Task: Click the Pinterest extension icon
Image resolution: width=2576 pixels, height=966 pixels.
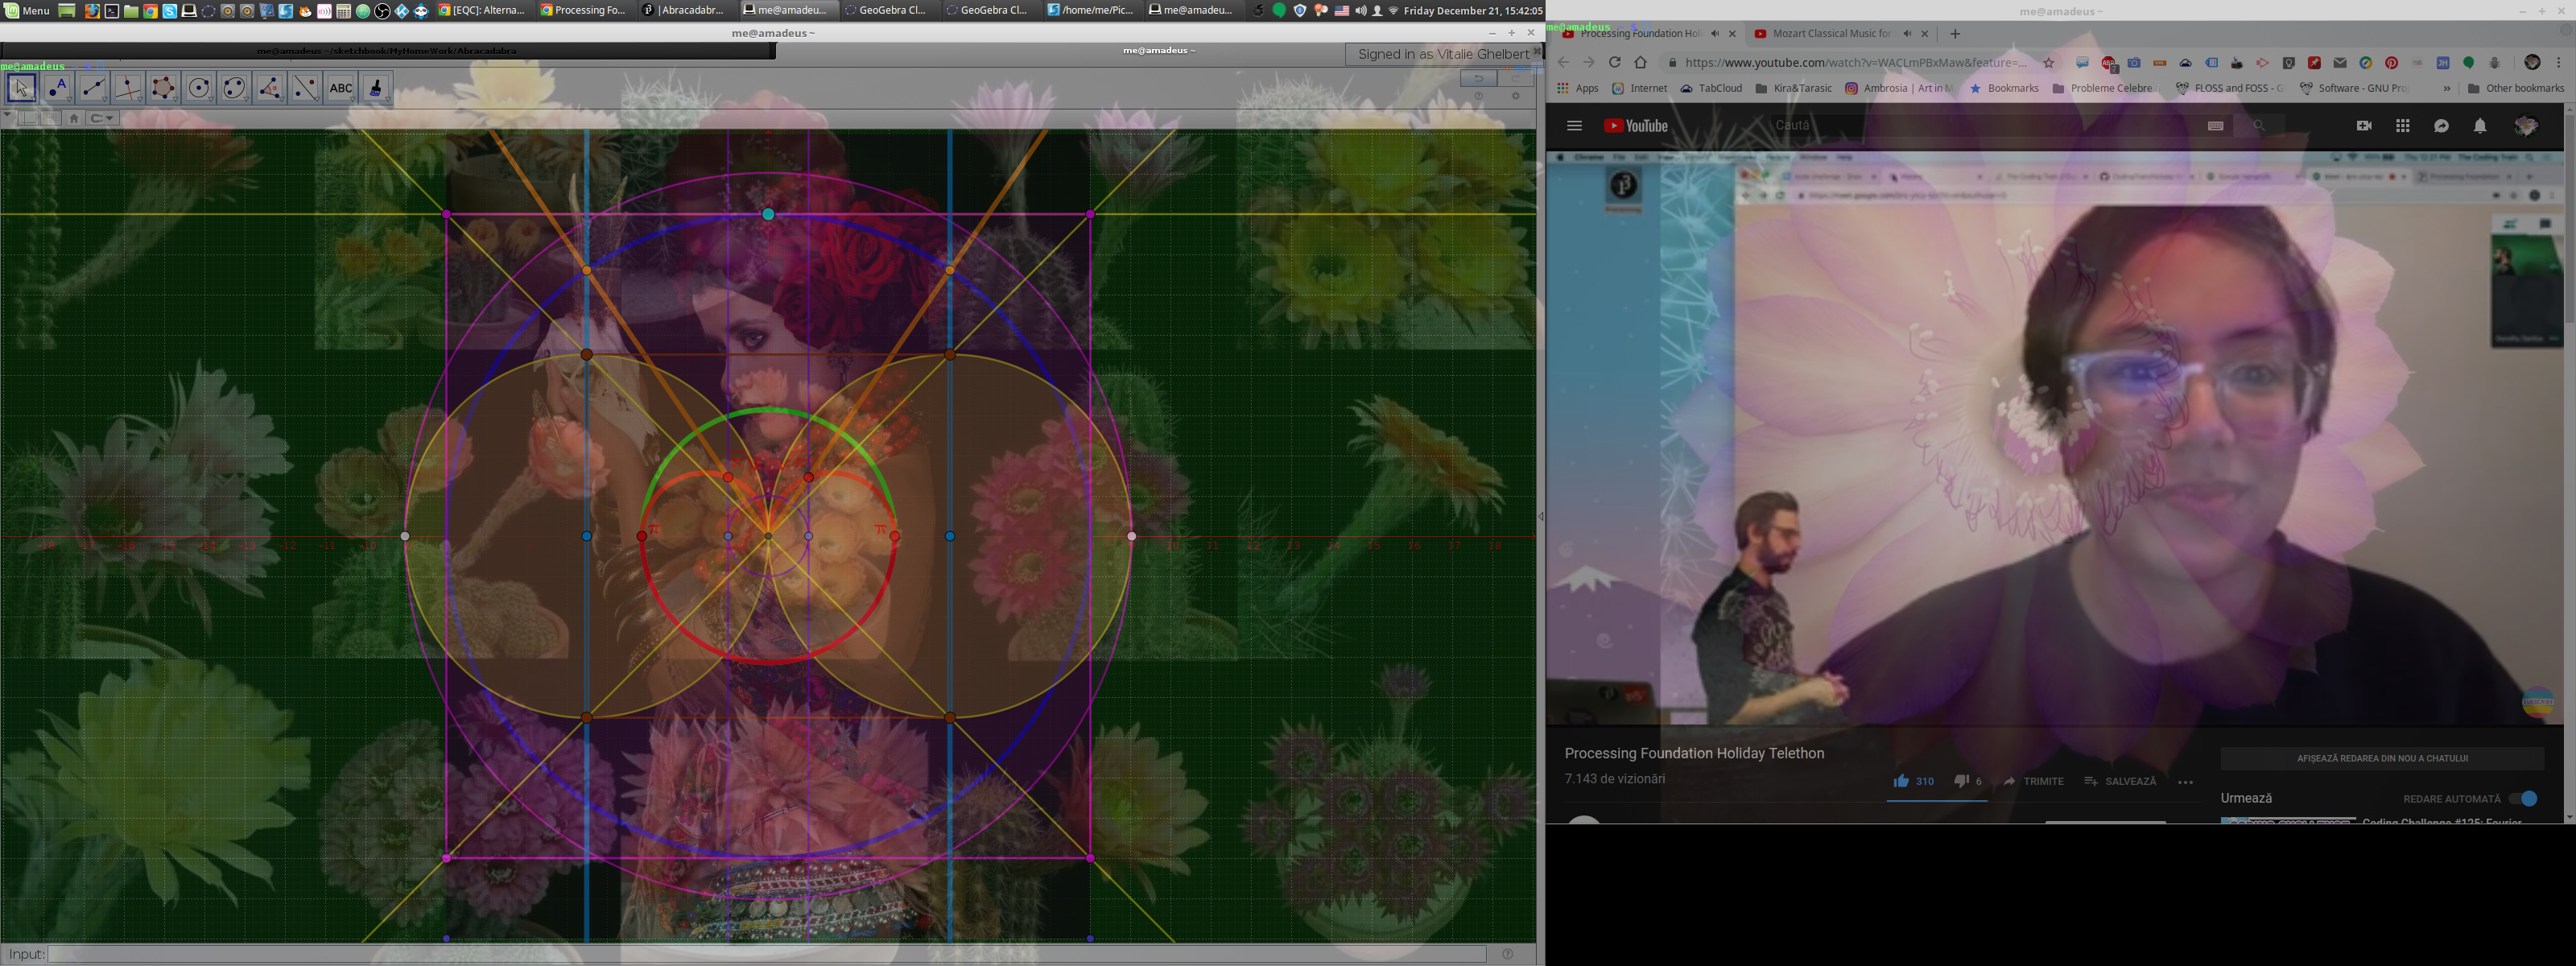Action: coord(2392,63)
